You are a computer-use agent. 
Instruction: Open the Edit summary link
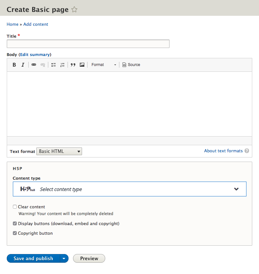[x=35, y=54]
